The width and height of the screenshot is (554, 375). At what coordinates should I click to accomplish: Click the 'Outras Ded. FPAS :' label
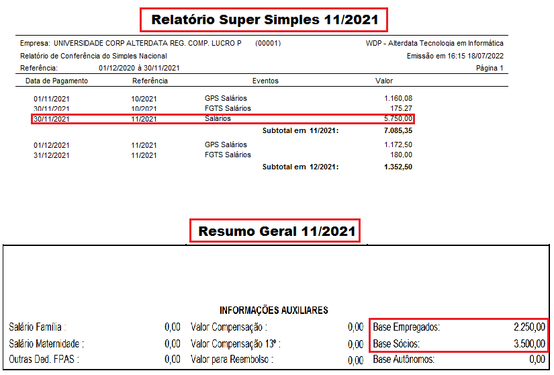(x=44, y=360)
